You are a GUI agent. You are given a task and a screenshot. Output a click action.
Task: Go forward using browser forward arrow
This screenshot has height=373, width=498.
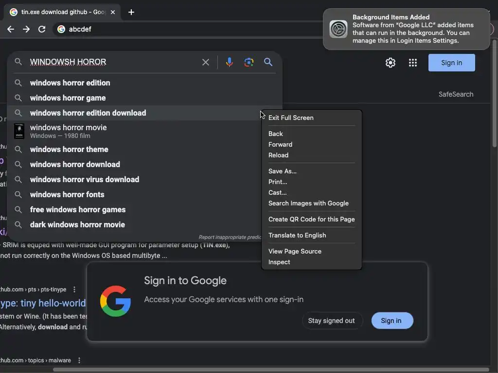point(26,29)
